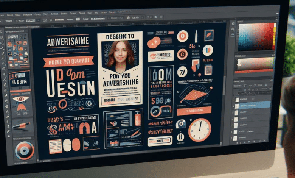Click the "ADVERTISHING" text on the poster
The width and height of the screenshot is (295, 178).
tap(121, 82)
